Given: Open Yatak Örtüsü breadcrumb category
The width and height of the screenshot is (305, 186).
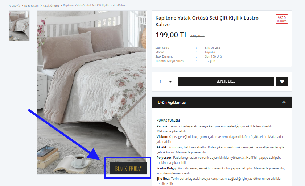Looking at the screenshot, I should [x=51, y=6].
